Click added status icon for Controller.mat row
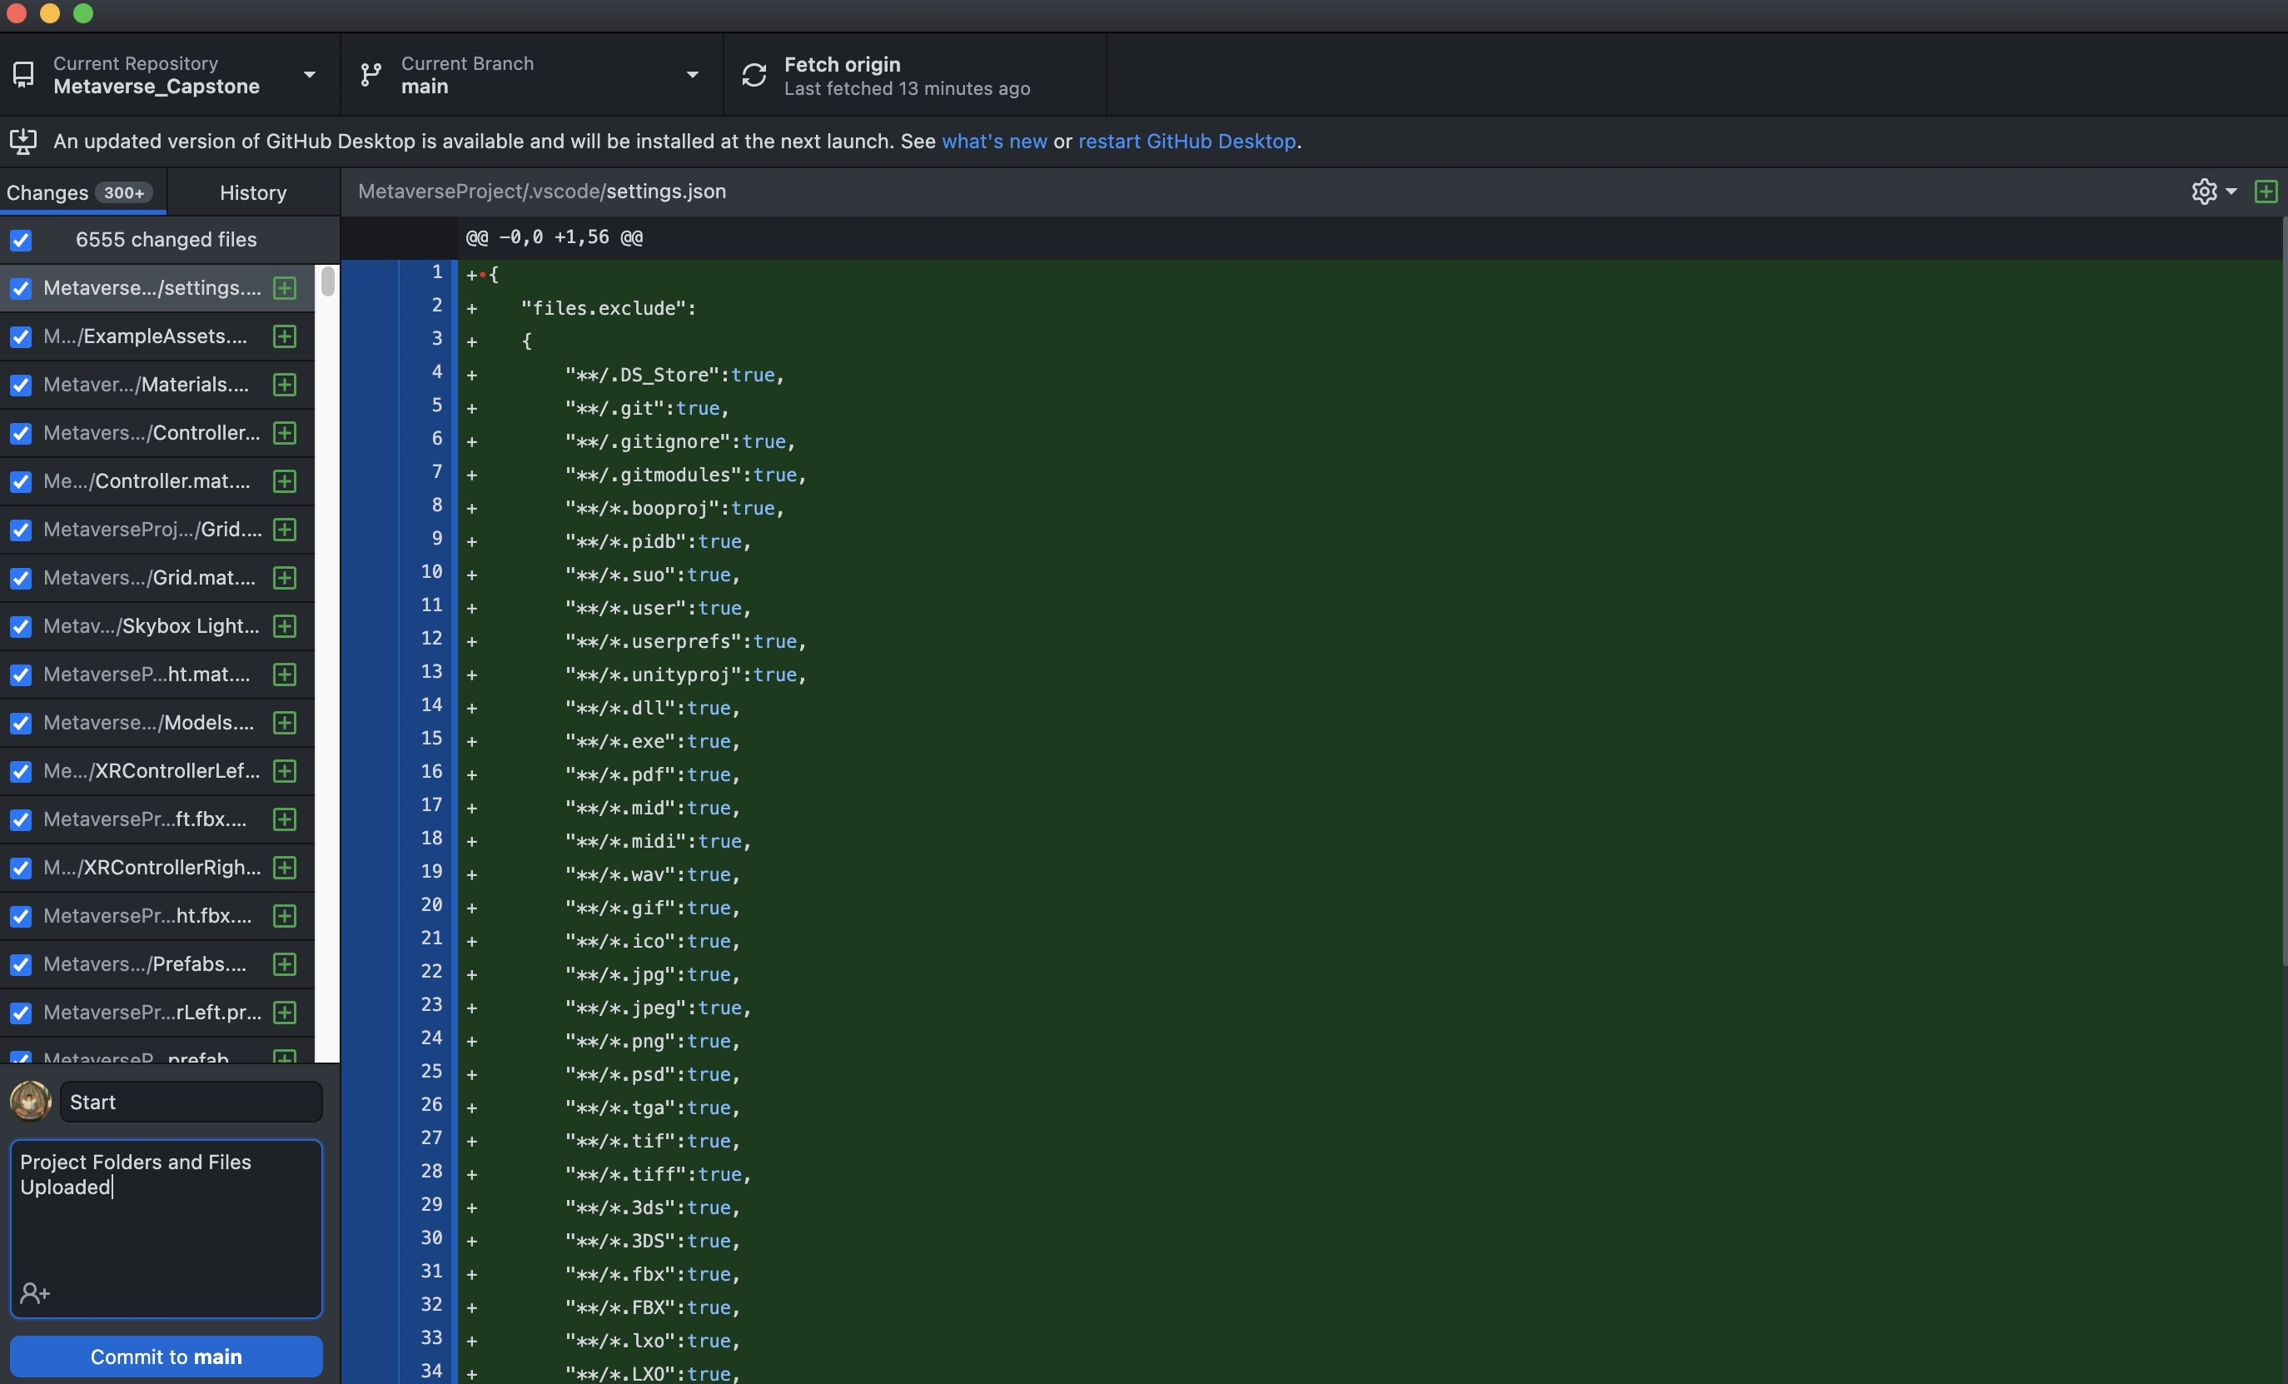Screen dimensions: 2288x1384 (285, 481)
